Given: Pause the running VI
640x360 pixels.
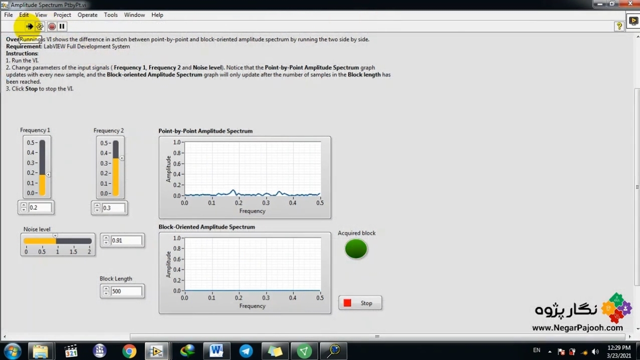Looking at the screenshot, I should pyautogui.click(x=62, y=26).
